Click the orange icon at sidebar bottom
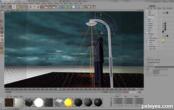 point(2,52)
